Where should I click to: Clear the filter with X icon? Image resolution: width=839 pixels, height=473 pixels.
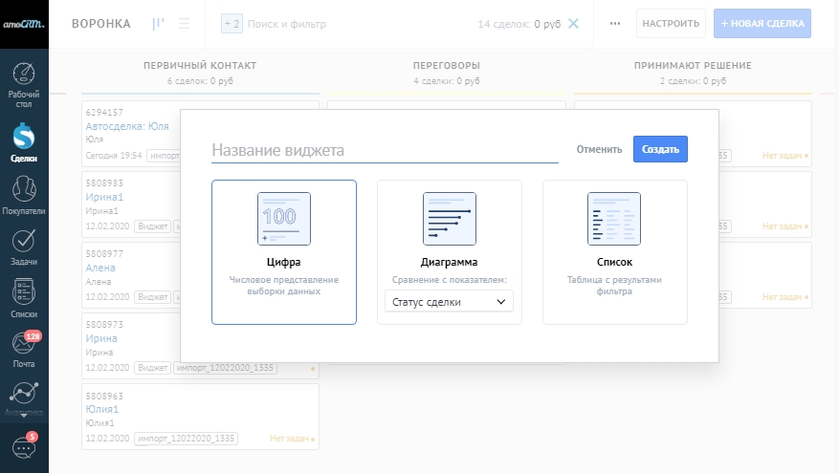pos(573,24)
